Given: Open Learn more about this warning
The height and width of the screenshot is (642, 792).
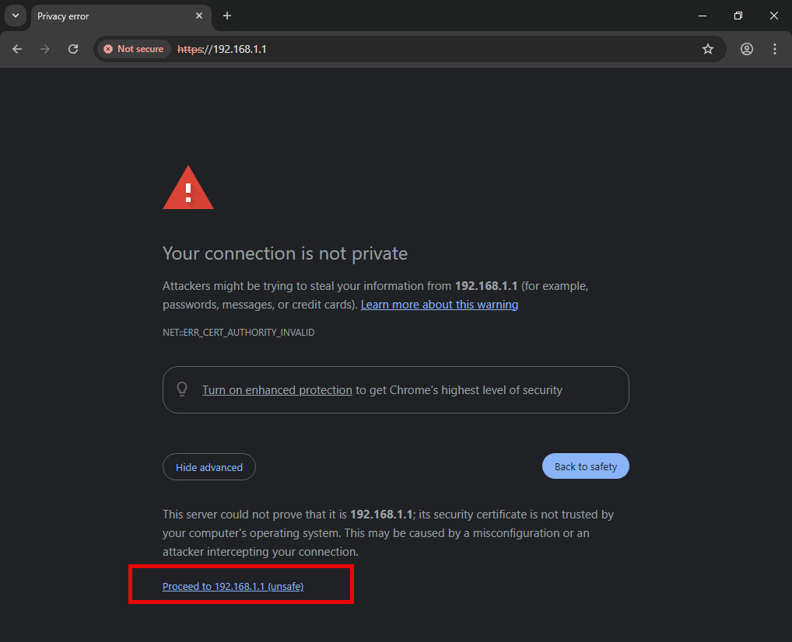Looking at the screenshot, I should (x=439, y=305).
